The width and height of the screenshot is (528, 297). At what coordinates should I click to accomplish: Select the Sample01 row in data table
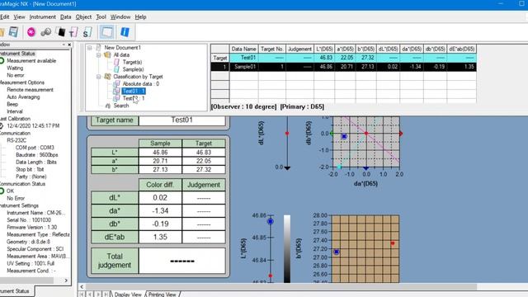pyautogui.click(x=343, y=67)
